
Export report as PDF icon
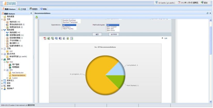click(45, 38)
